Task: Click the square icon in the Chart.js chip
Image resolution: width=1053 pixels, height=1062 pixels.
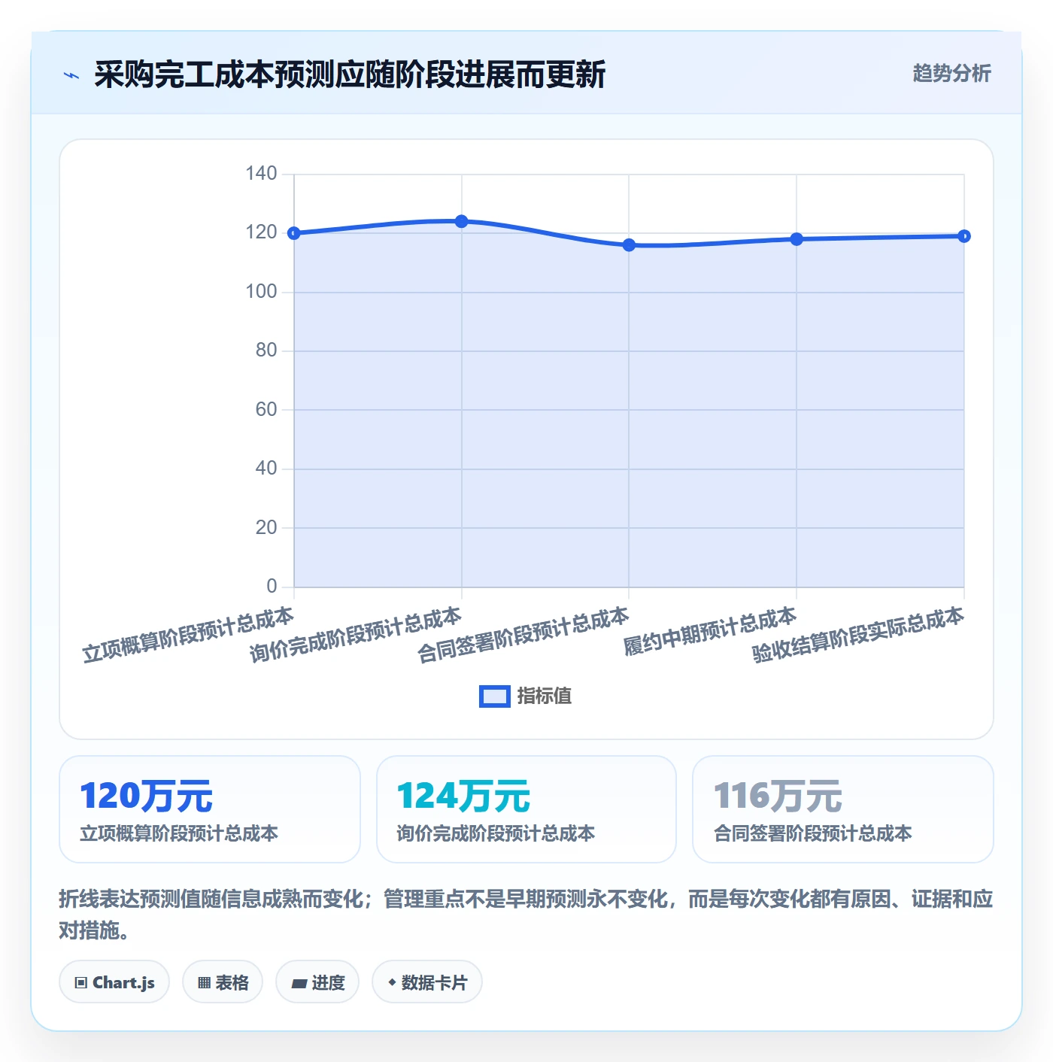Action: pos(81,982)
